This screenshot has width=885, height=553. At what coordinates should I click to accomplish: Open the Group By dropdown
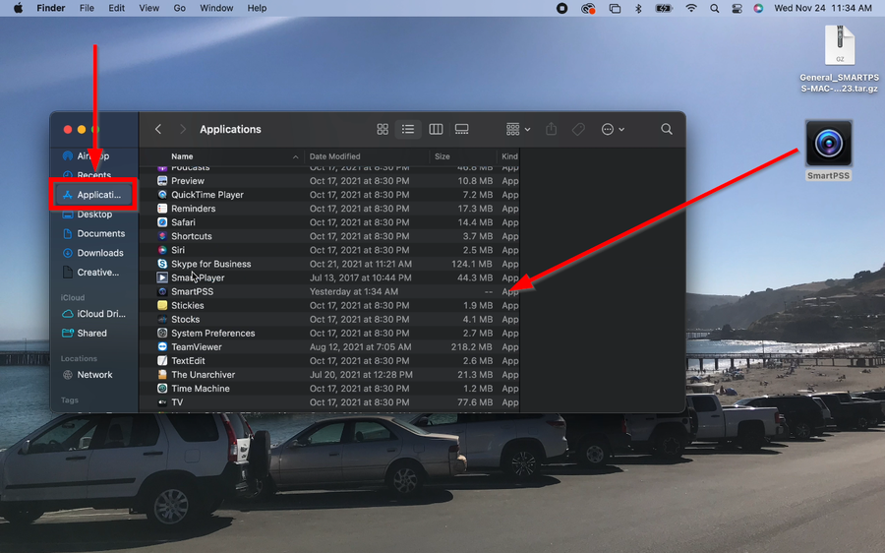click(517, 130)
